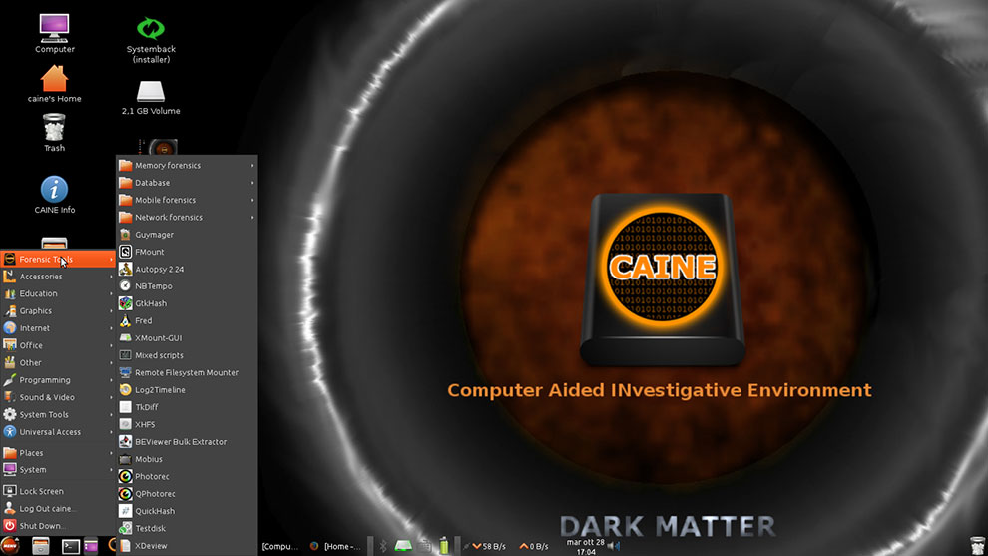The height and width of the screenshot is (556, 988).
Task: Switch to the Firefox [Home -... window
Action: tap(335, 547)
